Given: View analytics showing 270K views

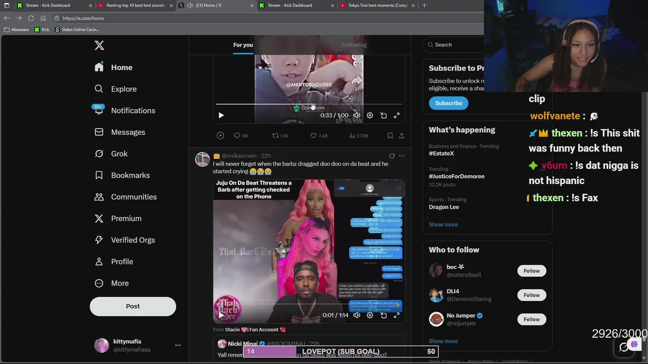Looking at the screenshot, I should [358, 135].
